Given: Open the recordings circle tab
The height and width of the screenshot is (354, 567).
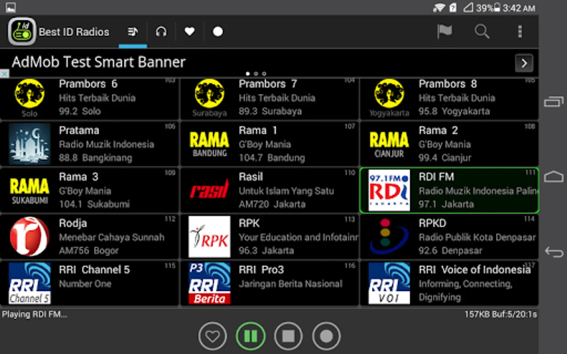Looking at the screenshot, I should coord(218,31).
